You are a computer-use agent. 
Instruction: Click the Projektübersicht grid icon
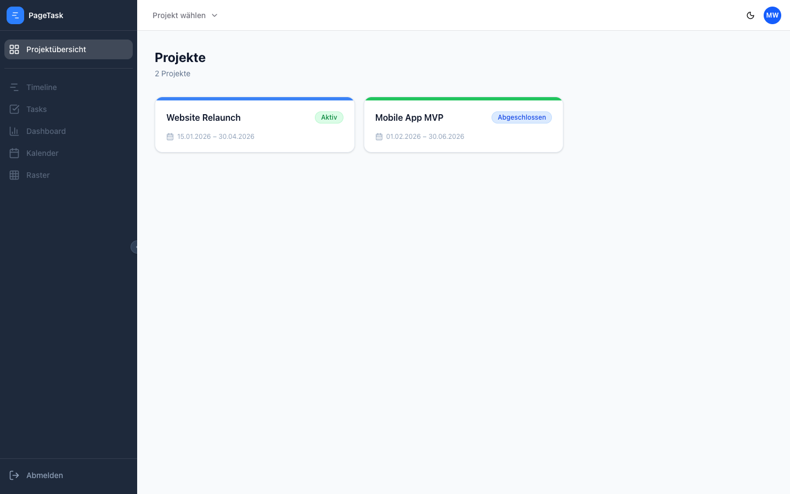(14, 49)
